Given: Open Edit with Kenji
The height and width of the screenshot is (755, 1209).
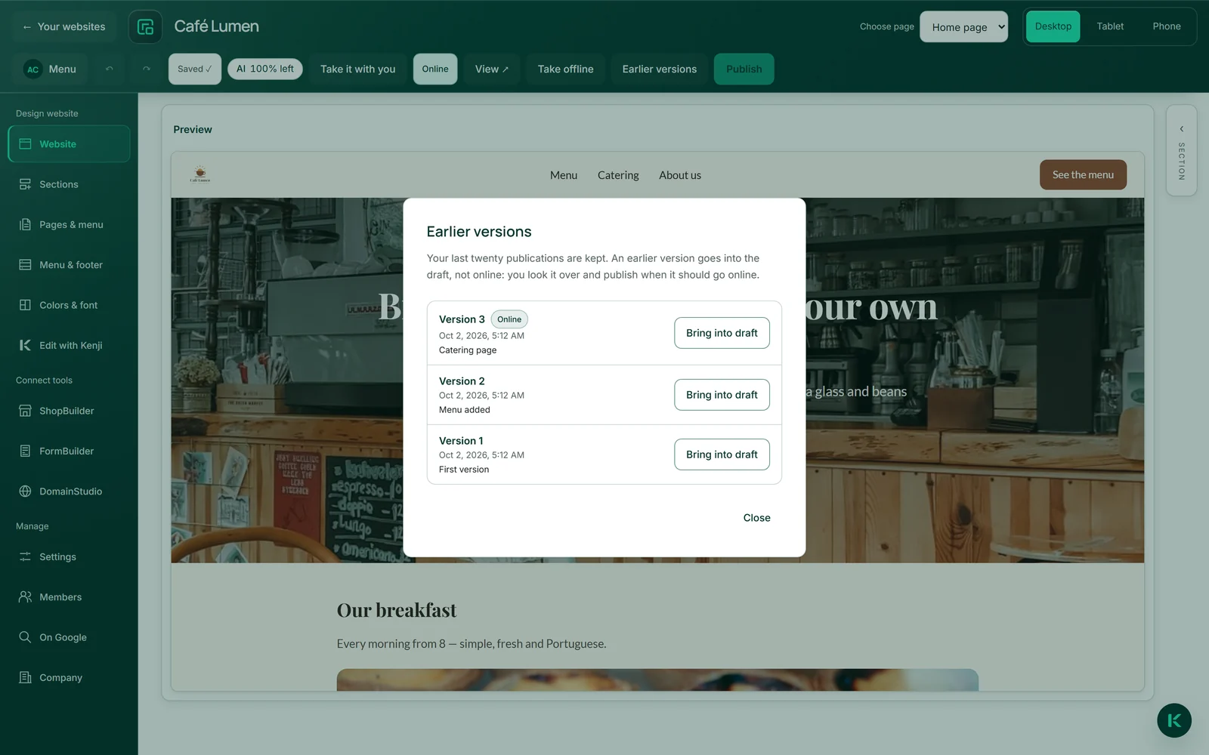Looking at the screenshot, I should pyautogui.click(x=69, y=345).
